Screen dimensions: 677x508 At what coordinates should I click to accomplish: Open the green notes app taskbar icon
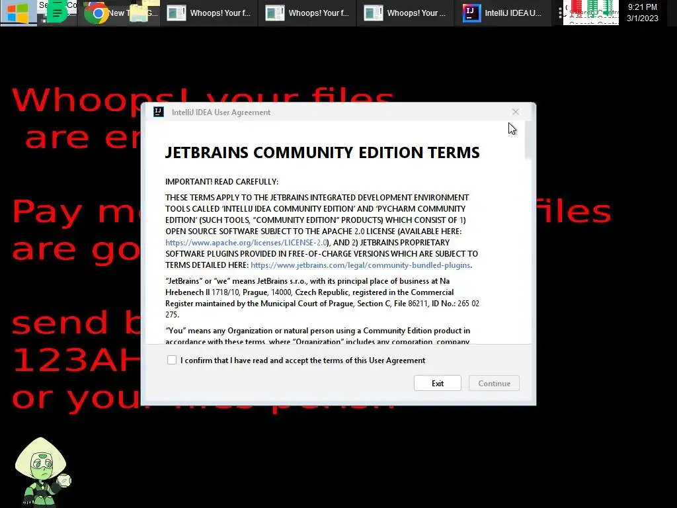(x=57, y=12)
